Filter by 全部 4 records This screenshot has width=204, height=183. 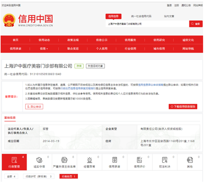(x=11, y=176)
